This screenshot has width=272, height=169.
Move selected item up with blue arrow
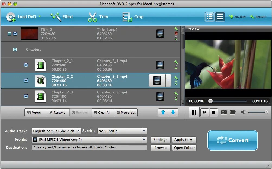click(x=163, y=112)
